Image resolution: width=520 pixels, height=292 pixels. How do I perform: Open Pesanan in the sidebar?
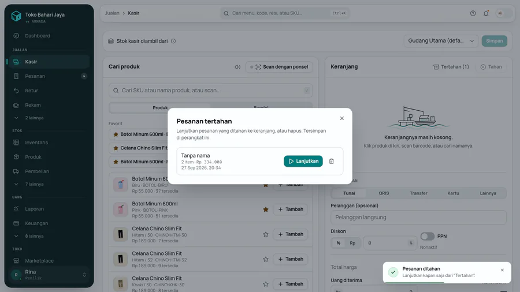tap(49, 76)
